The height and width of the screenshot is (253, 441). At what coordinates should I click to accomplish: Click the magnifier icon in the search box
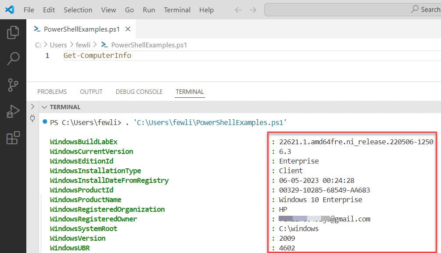[415, 9]
